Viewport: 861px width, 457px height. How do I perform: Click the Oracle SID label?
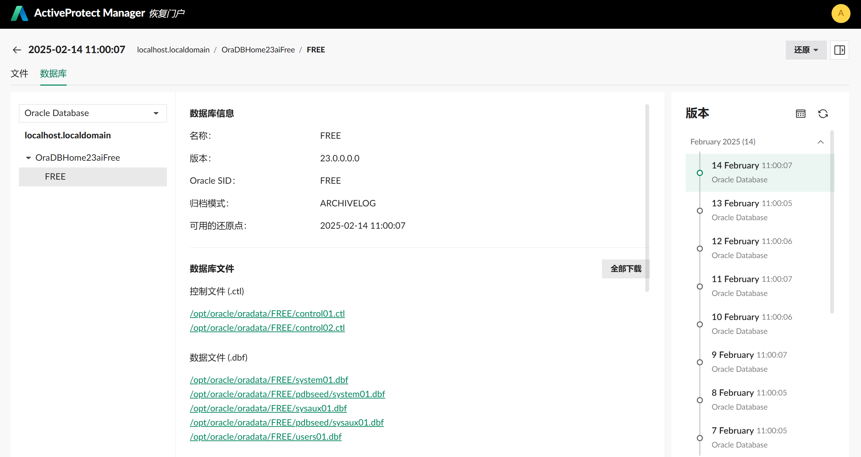pyautogui.click(x=212, y=181)
